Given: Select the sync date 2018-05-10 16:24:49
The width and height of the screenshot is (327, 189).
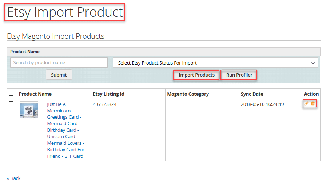Looking at the screenshot, I should [262, 104].
